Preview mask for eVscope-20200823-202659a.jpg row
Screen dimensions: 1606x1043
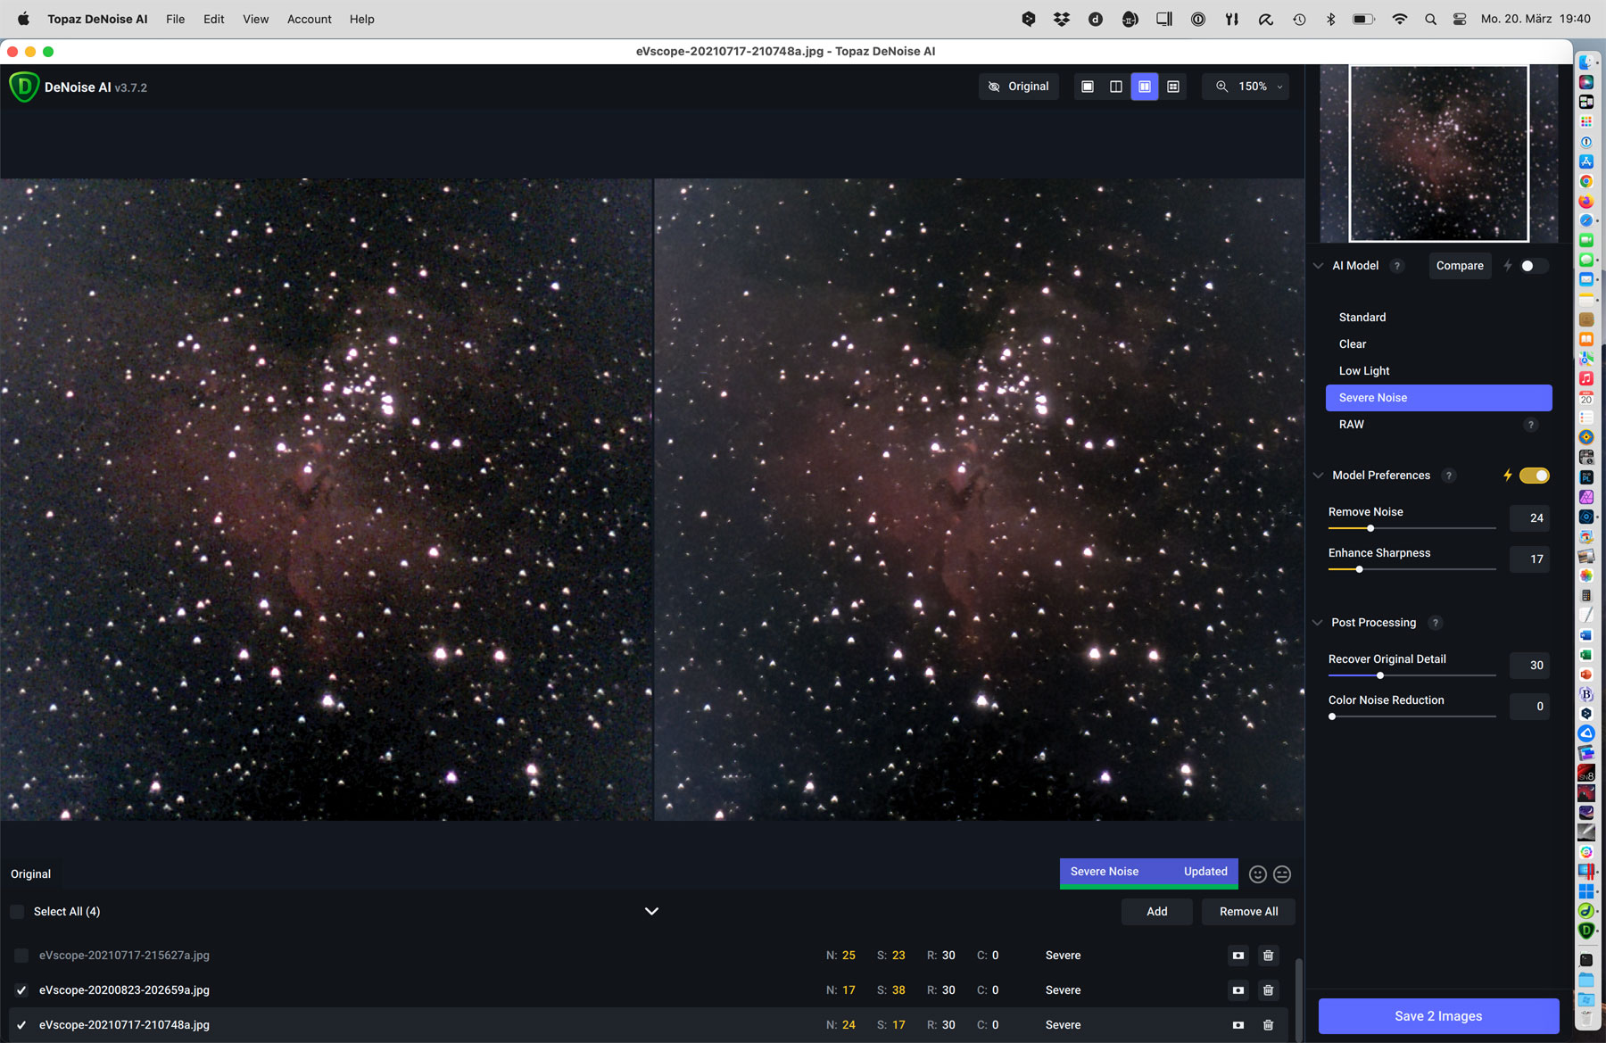point(1238,990)
